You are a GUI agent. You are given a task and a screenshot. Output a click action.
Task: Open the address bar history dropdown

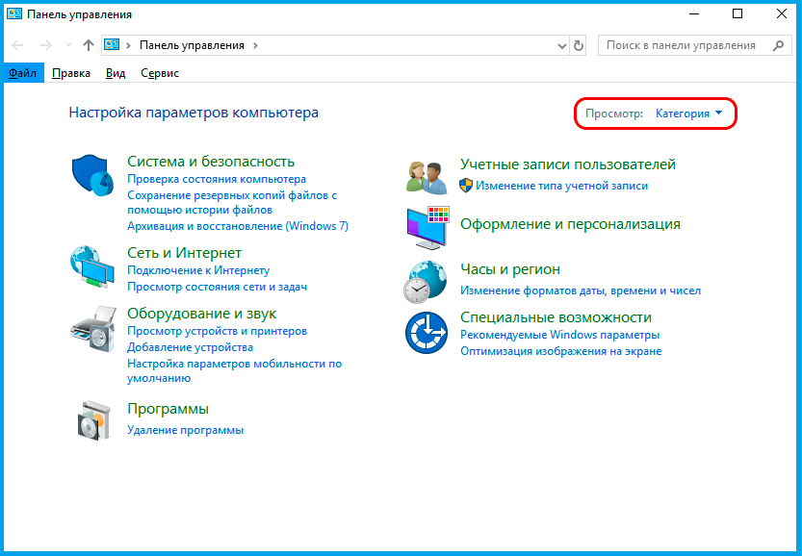pos(563,45)
